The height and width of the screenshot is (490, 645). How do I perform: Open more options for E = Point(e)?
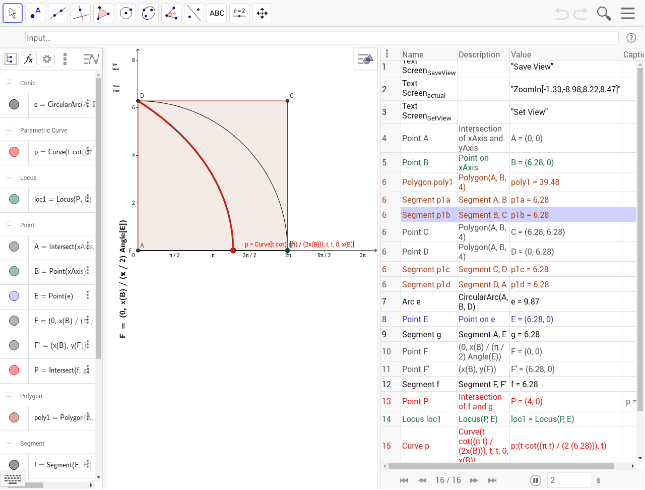pyautogui.click(x=88, y=295)
